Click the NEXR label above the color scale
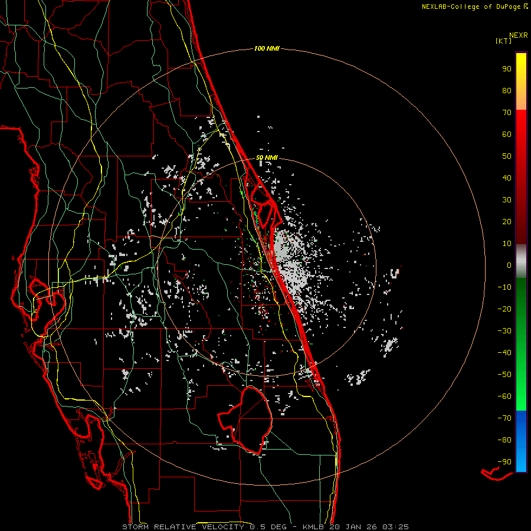This screenshot has height=531, width=531. coord(519,35)
